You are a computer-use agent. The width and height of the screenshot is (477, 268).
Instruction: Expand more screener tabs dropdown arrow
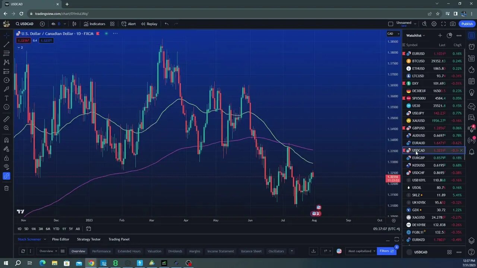291,251
